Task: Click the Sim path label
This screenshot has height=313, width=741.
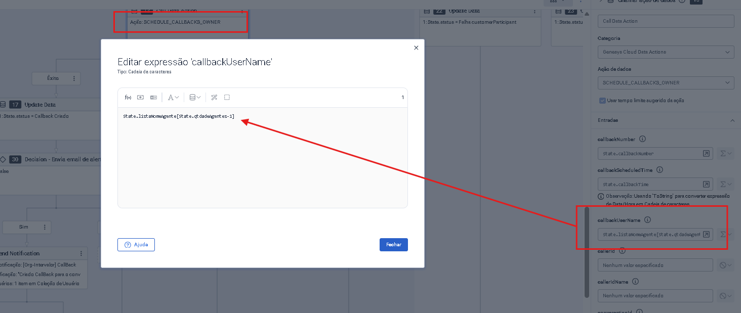Action: pyautogui.click(x=24, y=227)
